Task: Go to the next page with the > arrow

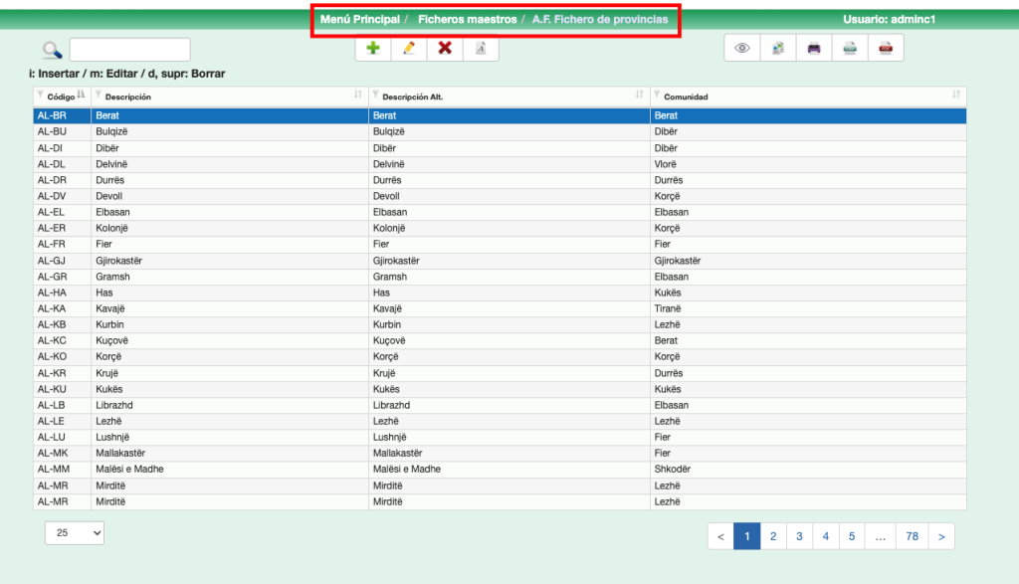Action: click(941, 536)
